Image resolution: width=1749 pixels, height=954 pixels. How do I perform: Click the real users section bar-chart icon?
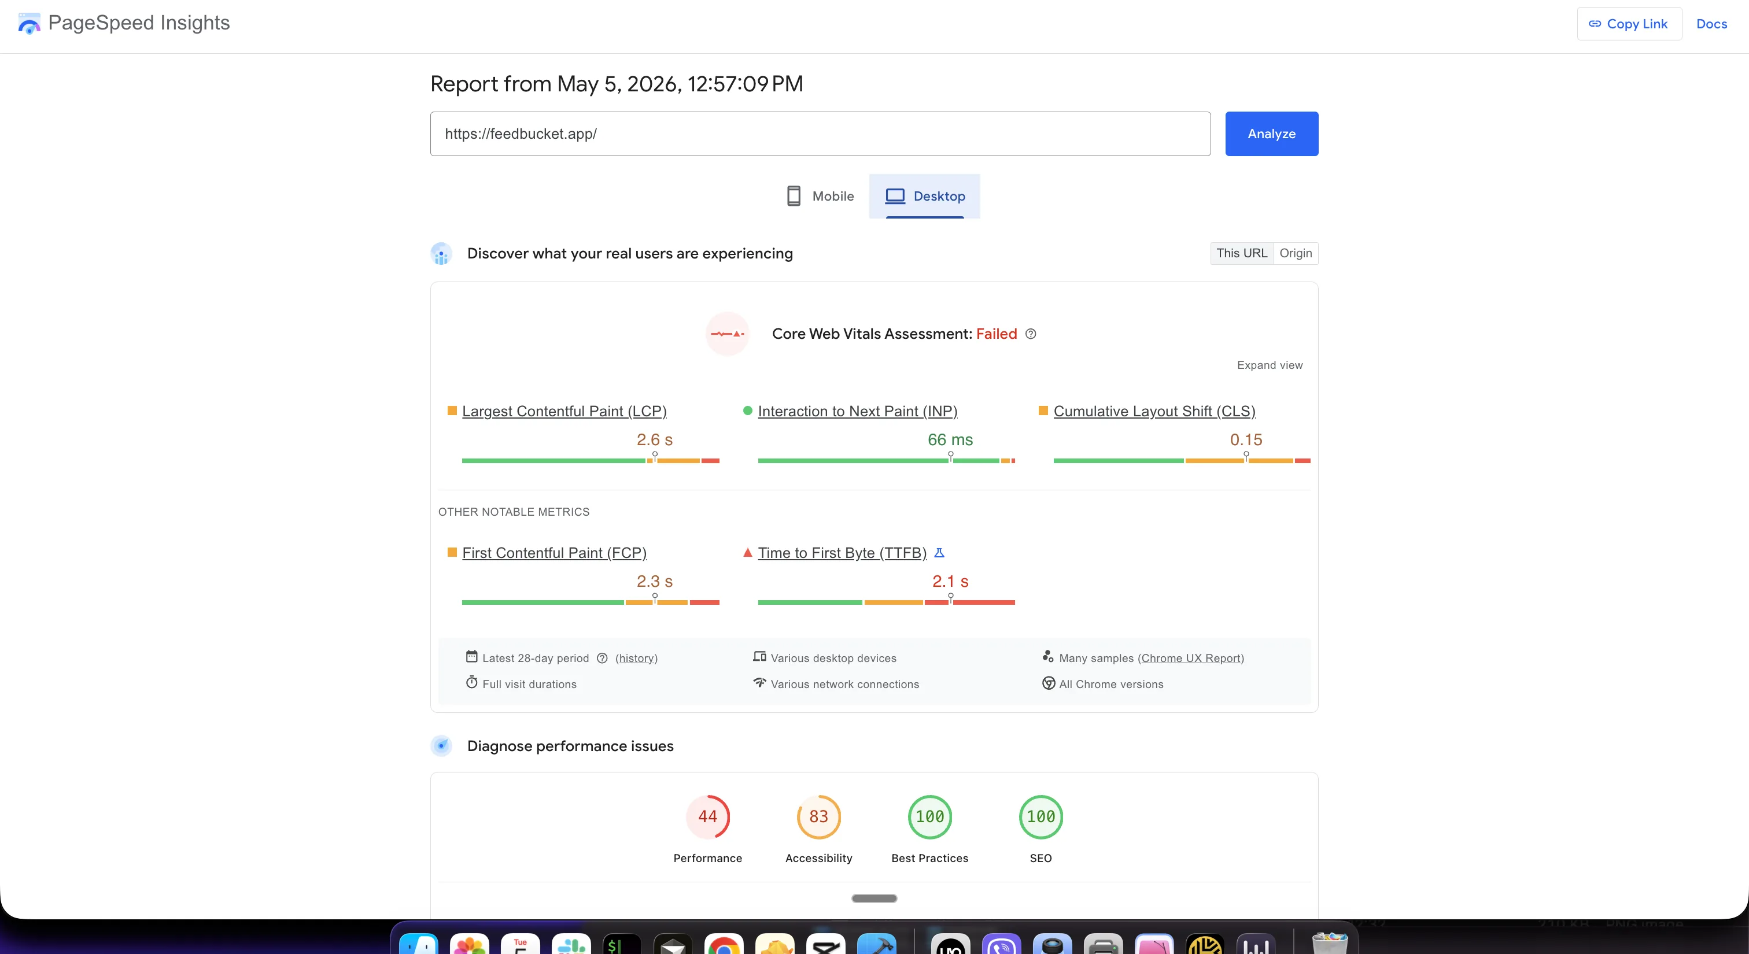441,254
